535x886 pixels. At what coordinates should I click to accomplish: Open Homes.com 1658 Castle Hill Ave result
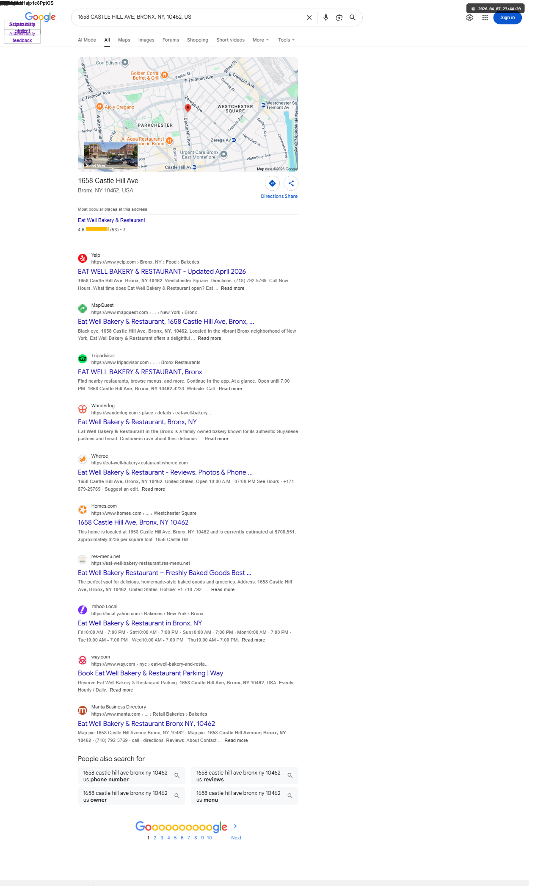pyautogui.click(x=133, y=522)
